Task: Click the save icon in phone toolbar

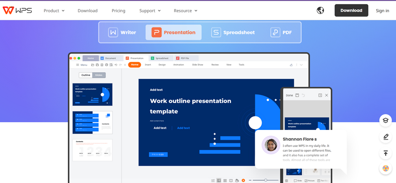Action: (297, 96)
